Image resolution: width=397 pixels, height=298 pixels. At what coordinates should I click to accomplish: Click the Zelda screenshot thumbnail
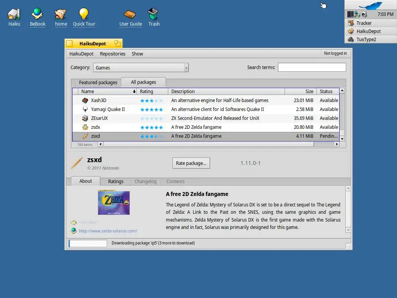click(114, 203)
